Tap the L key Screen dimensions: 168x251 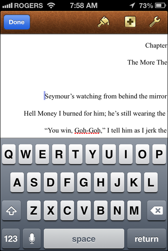151,182
